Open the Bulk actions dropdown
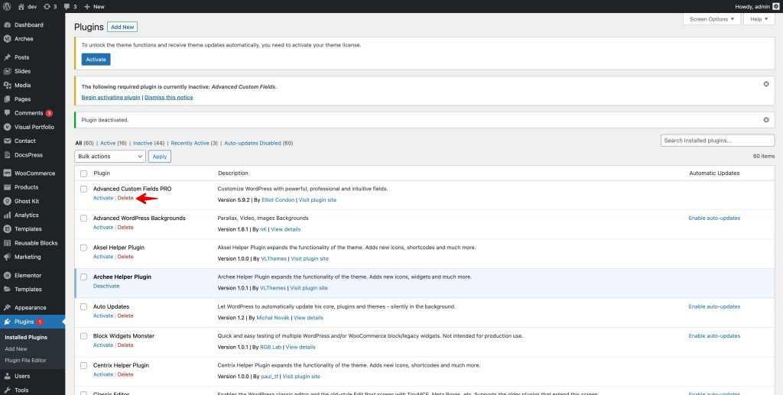The height and width of the screenshot is (395, 783). (x=110, y=156)
